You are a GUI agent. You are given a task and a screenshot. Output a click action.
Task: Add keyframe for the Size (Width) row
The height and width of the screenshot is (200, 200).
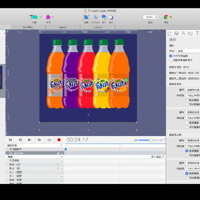[x=62, y=172]
